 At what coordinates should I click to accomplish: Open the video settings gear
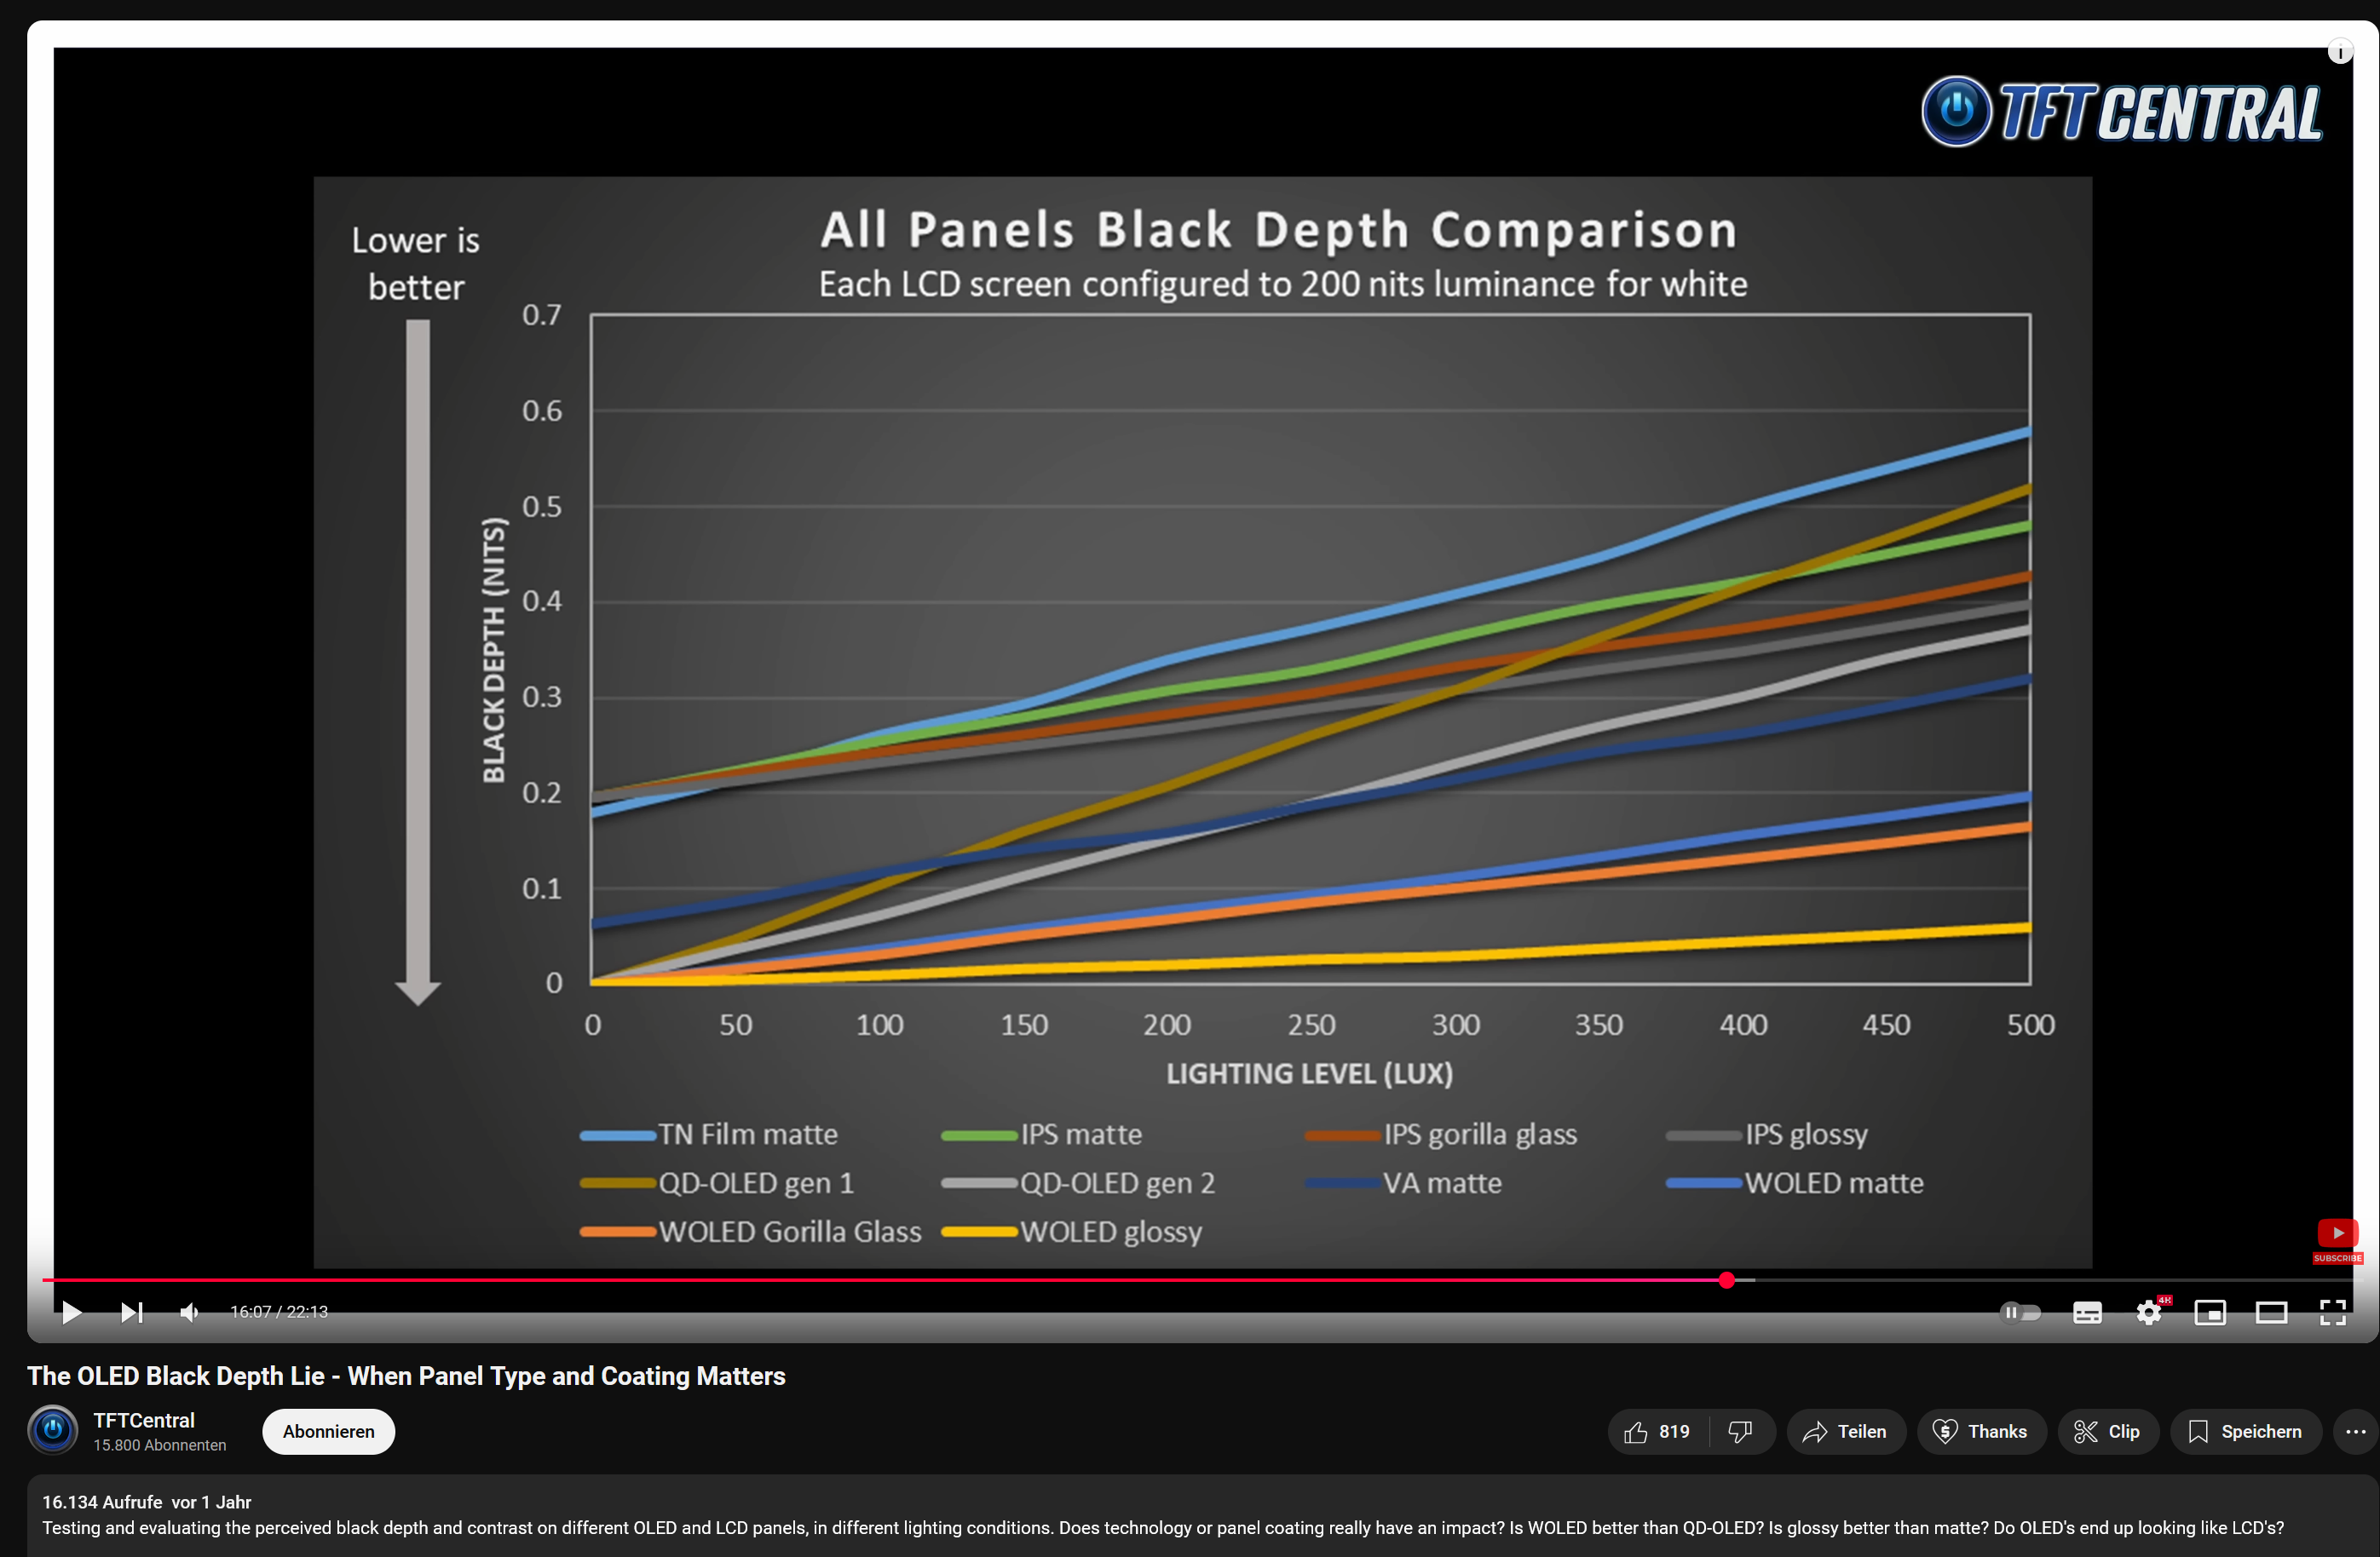2148,1313
